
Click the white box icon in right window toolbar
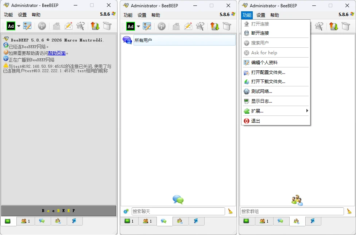click(346, 26)
